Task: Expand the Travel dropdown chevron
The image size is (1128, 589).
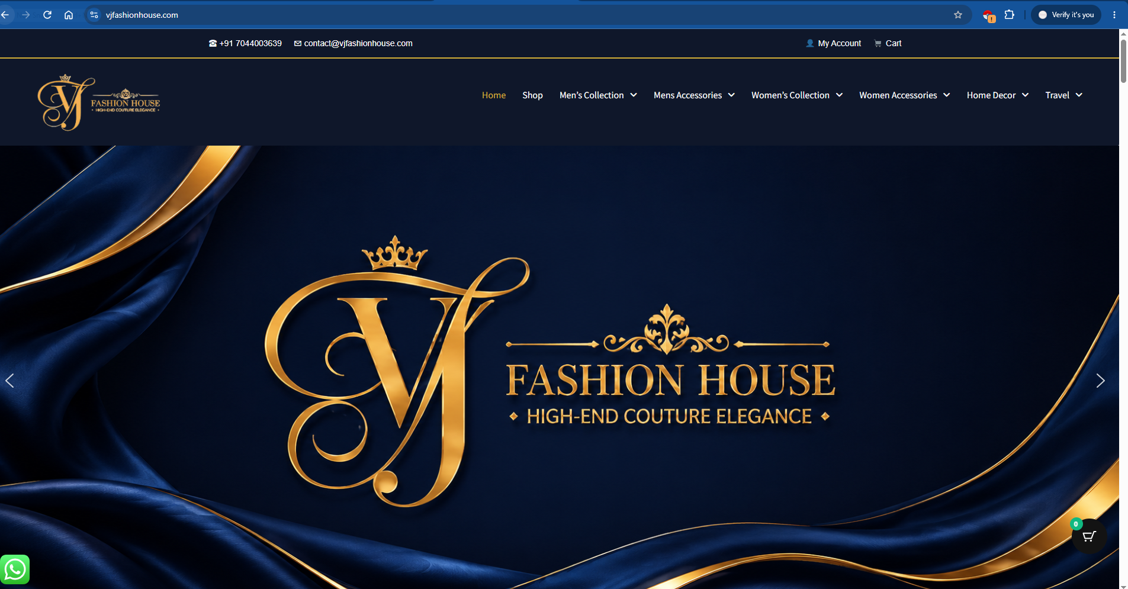Action: 1079,95
